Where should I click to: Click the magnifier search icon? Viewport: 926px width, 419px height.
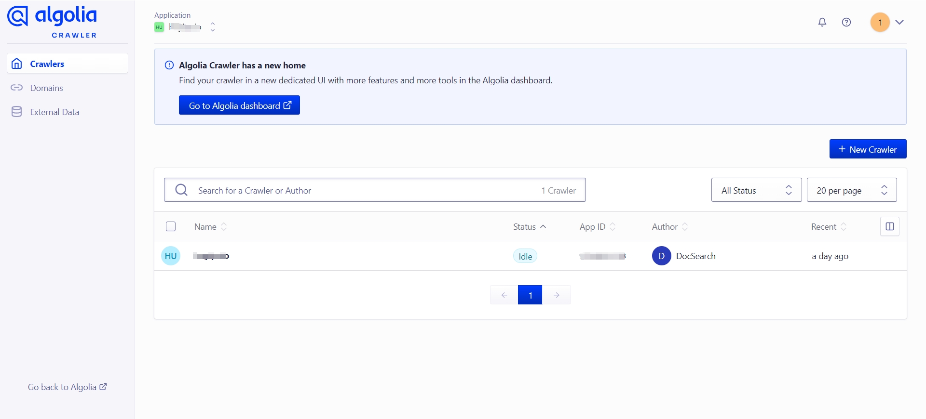coord(181,190)
